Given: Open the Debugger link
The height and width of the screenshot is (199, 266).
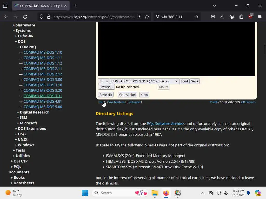Looking at the screenshot, I should click(x=135, y=102).
